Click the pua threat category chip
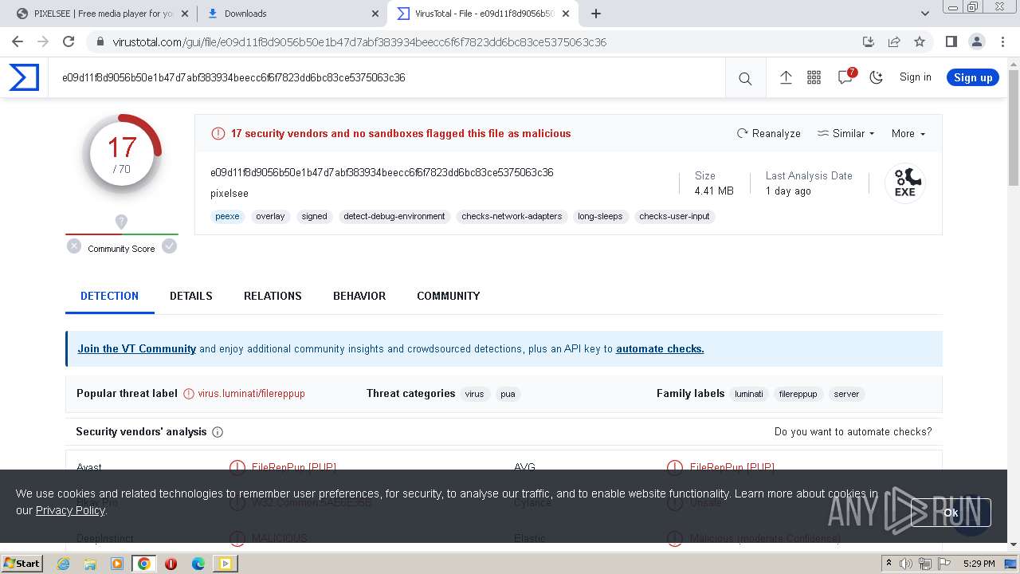The height and width of the screenshot is (574, 1020). click(x=508, y=394)
